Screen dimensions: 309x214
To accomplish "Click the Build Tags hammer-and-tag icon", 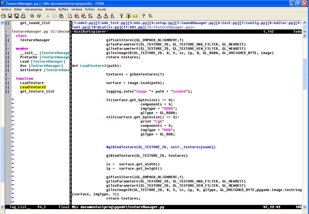I will click(x=128, y=16).
